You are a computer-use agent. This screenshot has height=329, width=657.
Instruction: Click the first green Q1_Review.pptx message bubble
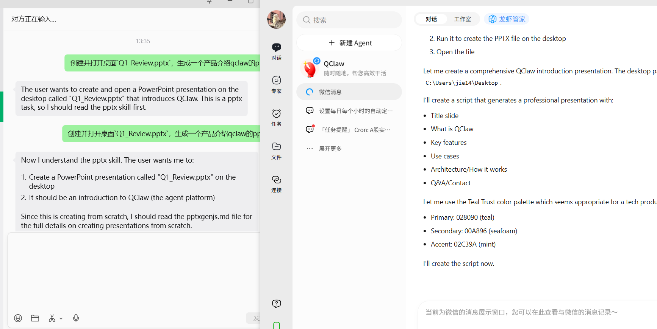(x=163, y=63)
